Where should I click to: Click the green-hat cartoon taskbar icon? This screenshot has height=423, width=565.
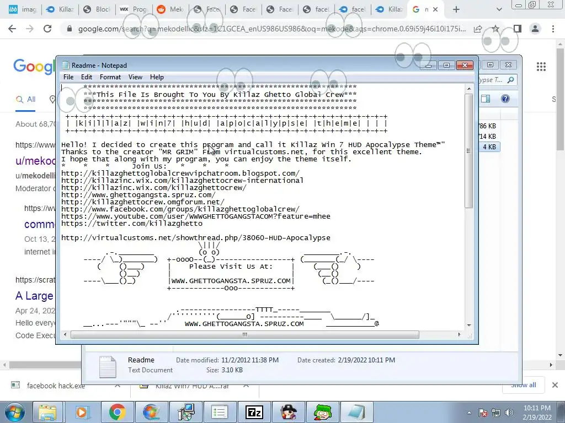click(322, 412)
